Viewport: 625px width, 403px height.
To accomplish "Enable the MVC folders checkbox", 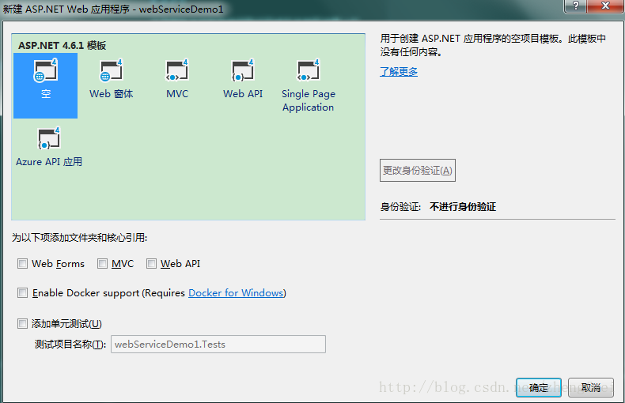I will click(102, 264).
